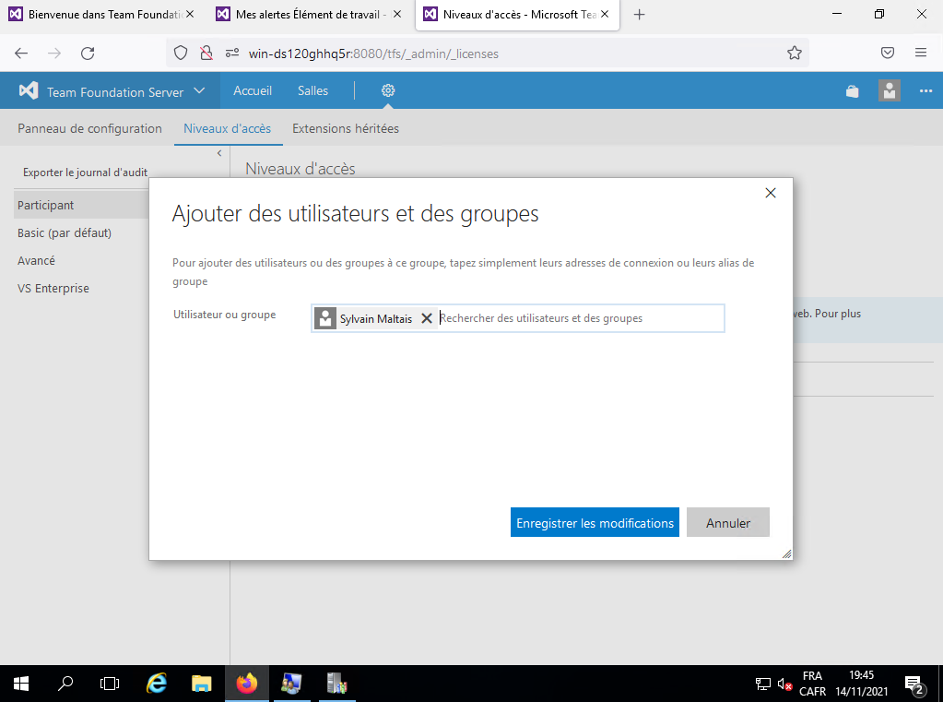Viewport: 943px width, 702px height.
Task: Open the Extensions héritées tab
Action: point(346,129)
